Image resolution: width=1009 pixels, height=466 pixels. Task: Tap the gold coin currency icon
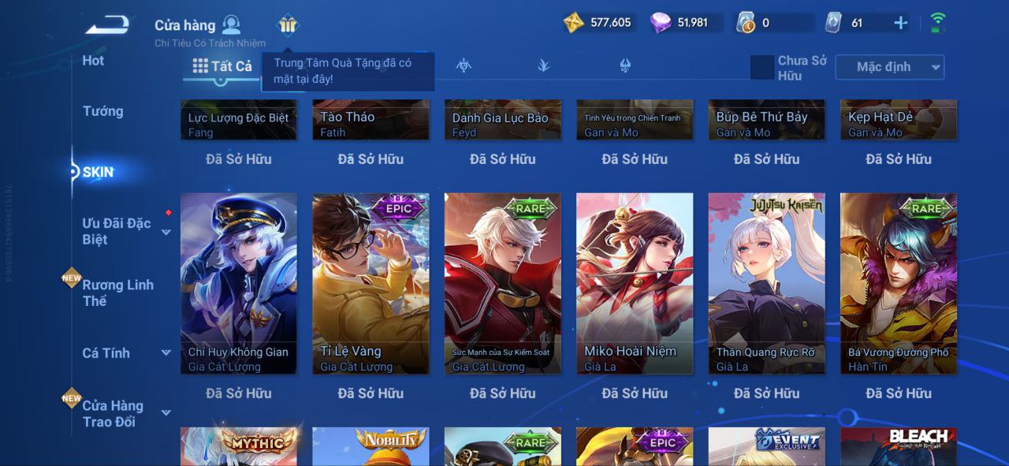coord(574,23)
